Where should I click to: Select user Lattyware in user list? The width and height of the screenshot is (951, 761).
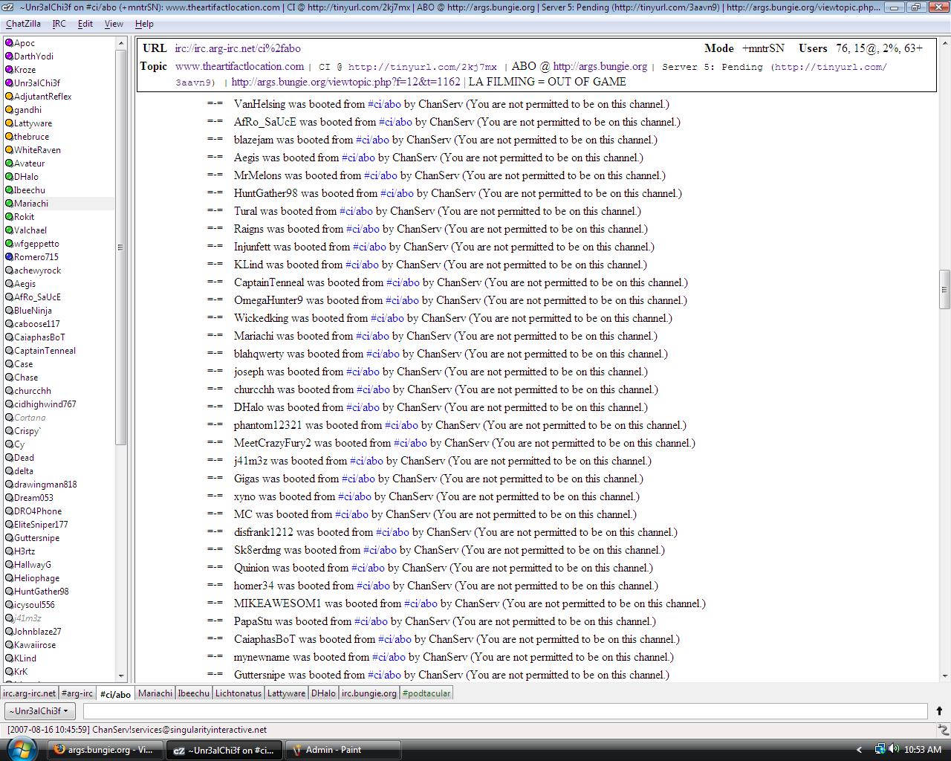33,123
